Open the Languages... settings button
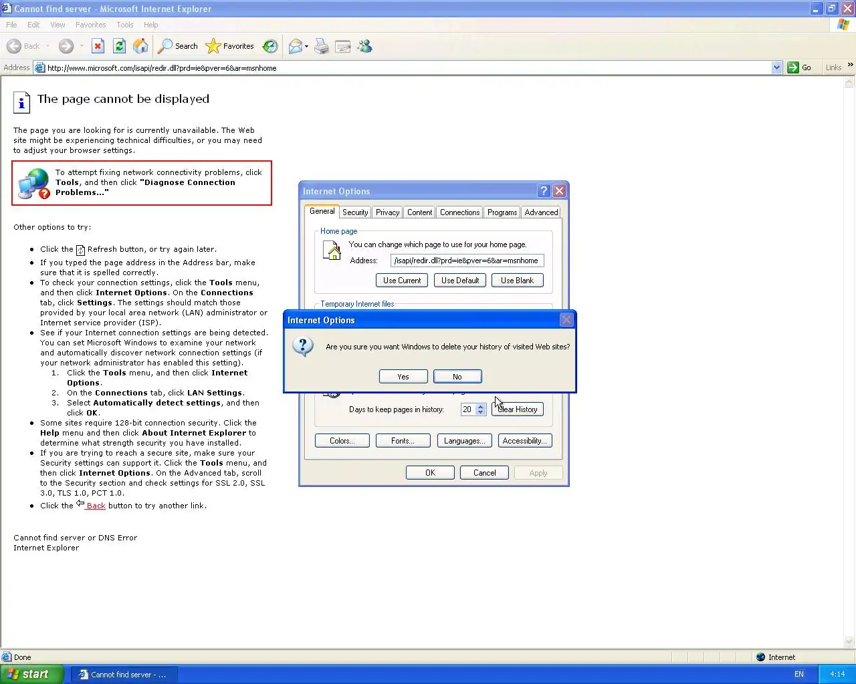856x684 pixels. pos(465,441)
